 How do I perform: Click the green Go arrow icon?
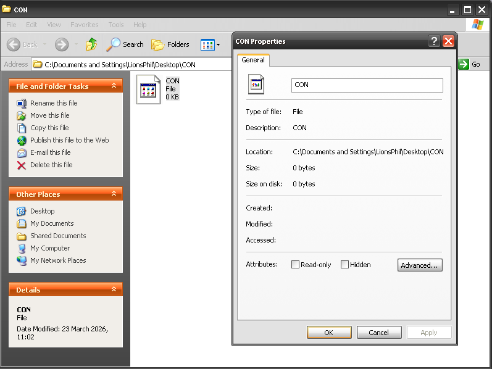(464, 64)
